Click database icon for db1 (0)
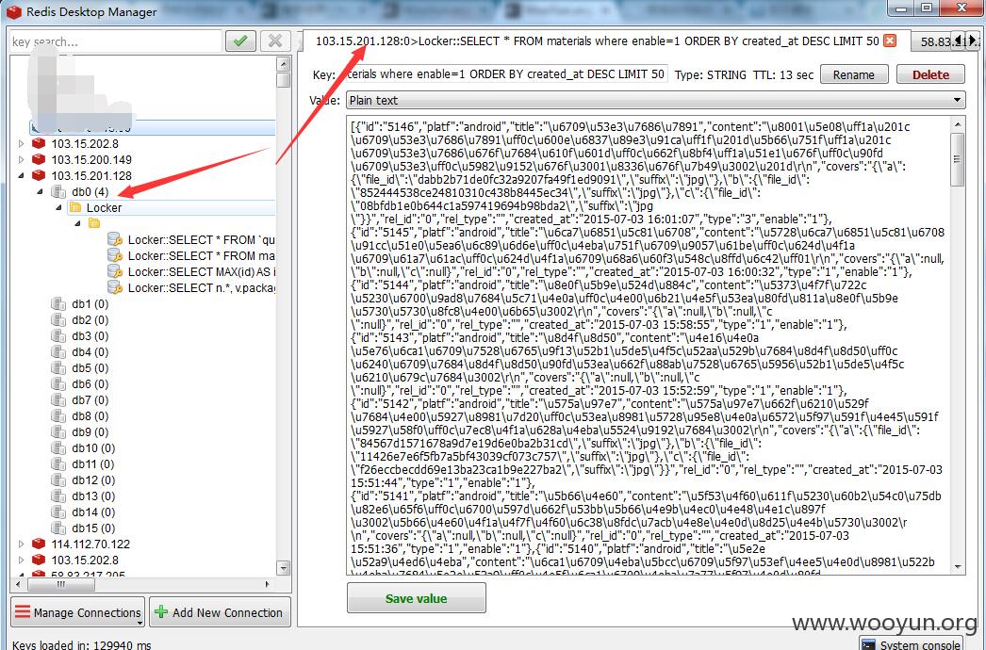The height and width of the screenshot is (650, 986). [x=58, y=304]
